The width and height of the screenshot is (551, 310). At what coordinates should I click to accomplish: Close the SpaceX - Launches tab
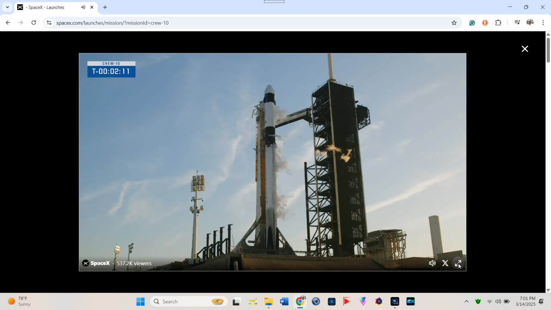92,7
